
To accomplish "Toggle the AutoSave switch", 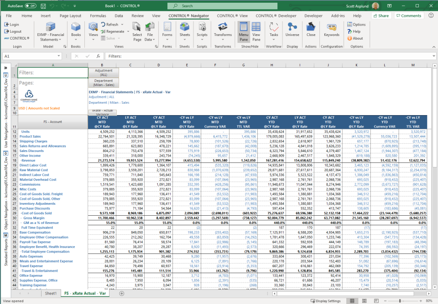I will pyautogui.click(x=31, y=6).
